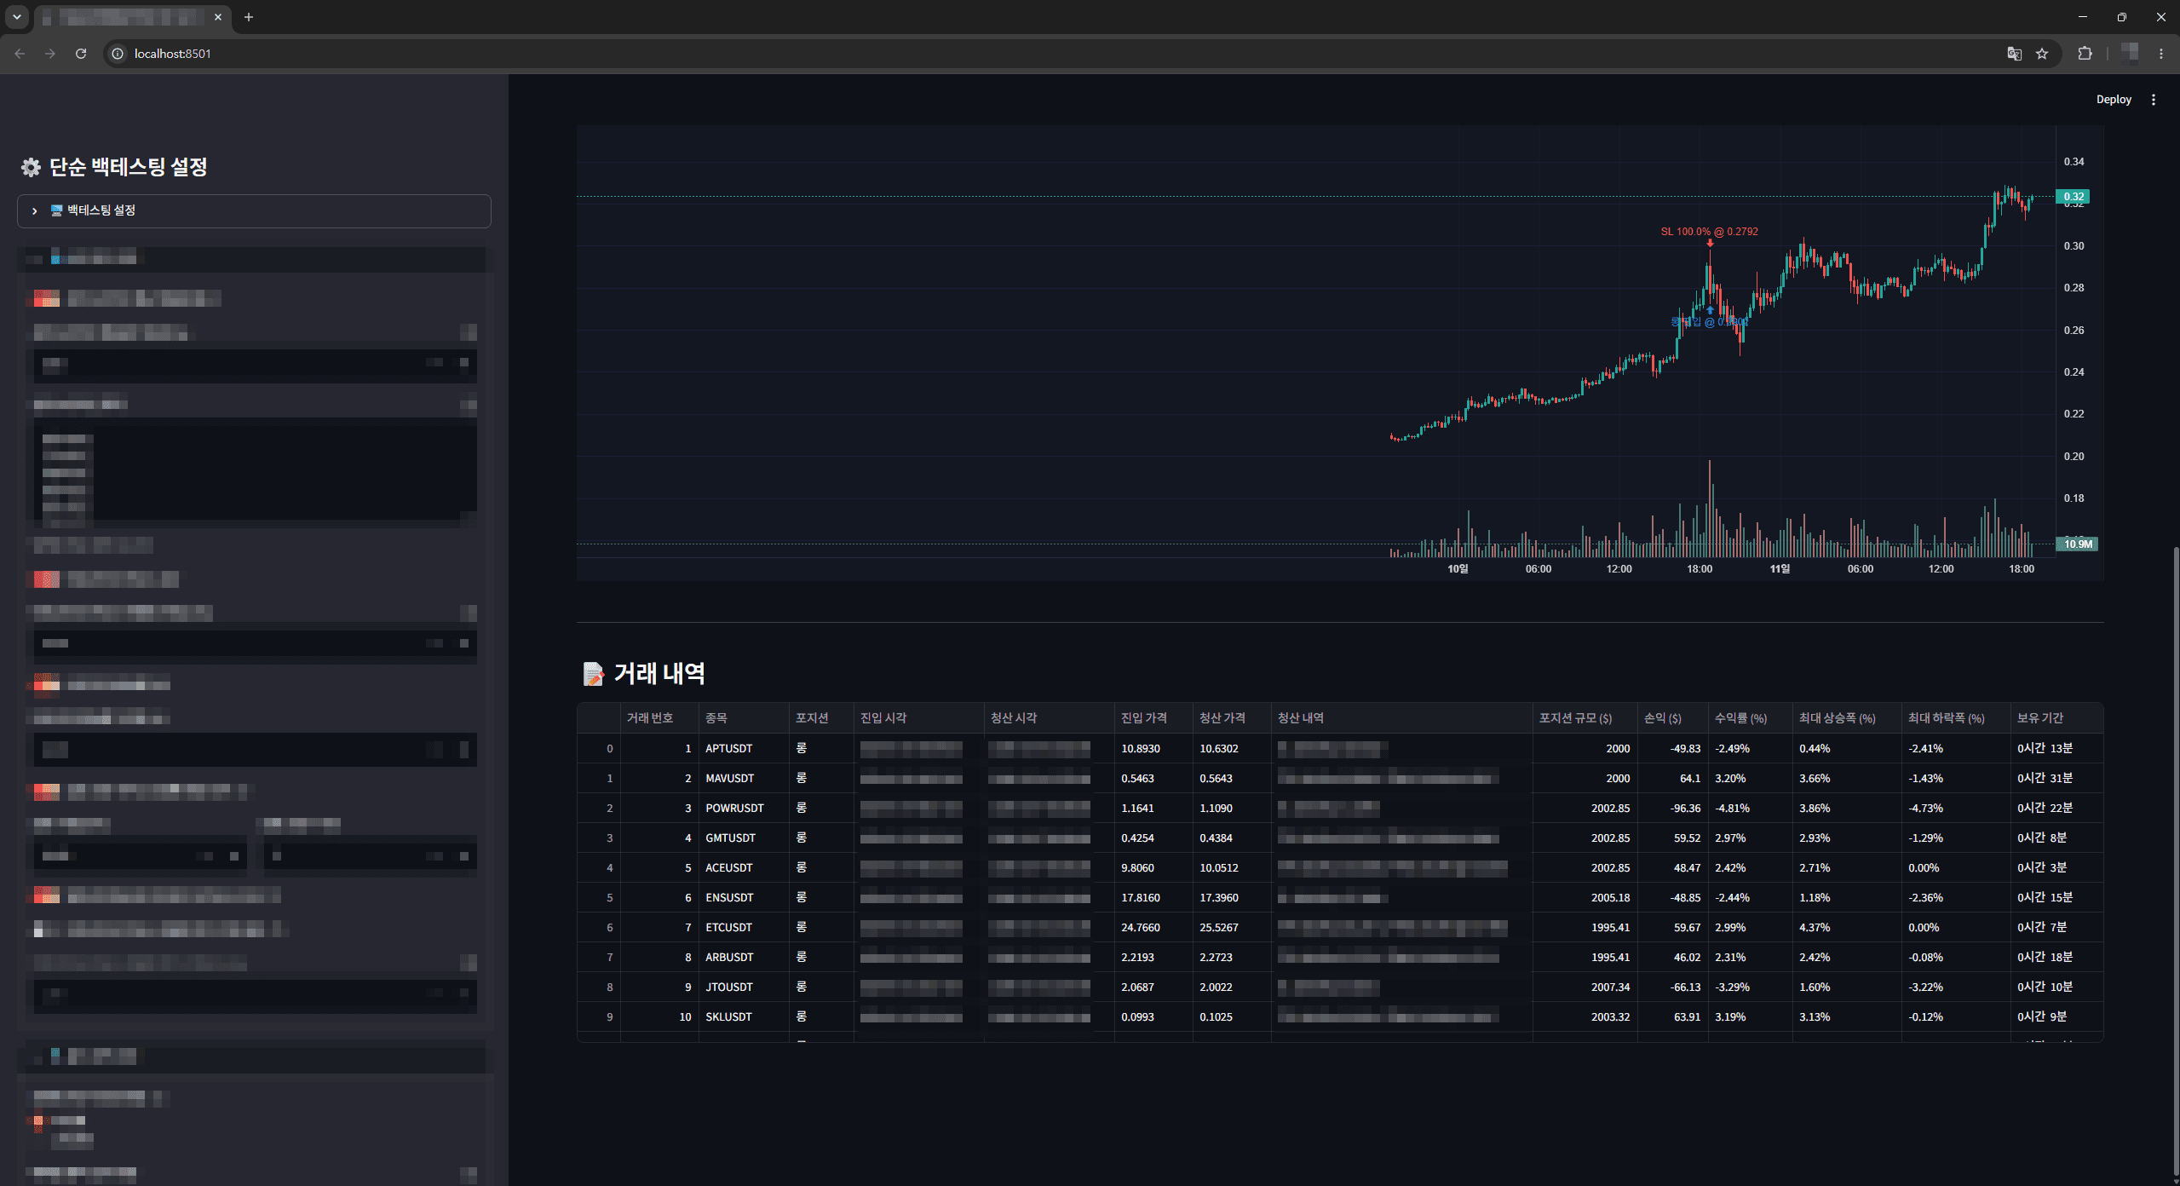Click the 10일 date label on chart
Screen dimensions: 2180x1186
point(1458,569)
